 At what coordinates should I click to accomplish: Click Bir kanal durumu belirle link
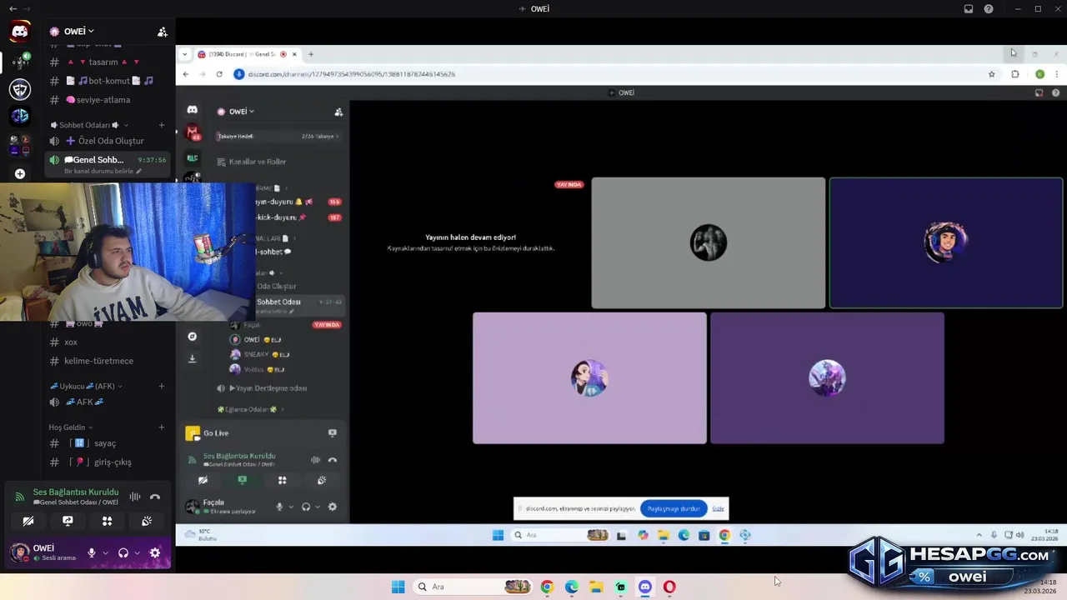[x=103, y=171]
